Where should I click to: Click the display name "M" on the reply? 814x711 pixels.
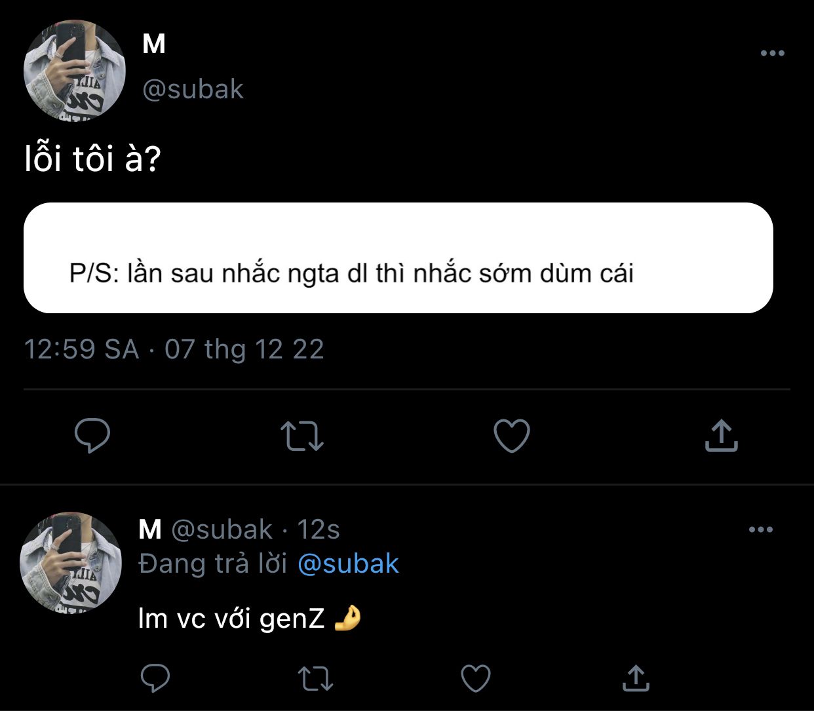tap(150, 529)
